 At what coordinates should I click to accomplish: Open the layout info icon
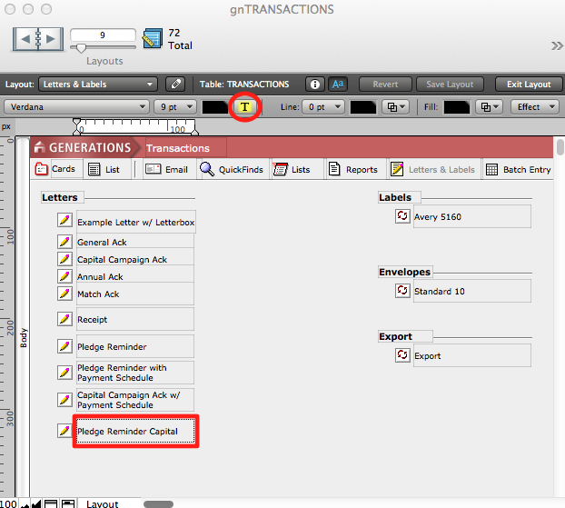point(315,85)
